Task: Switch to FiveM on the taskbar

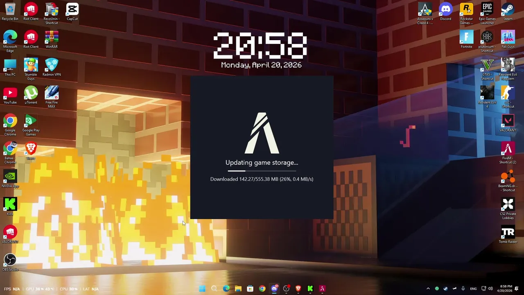Action: pyautogui.click(x=322, y=289)
